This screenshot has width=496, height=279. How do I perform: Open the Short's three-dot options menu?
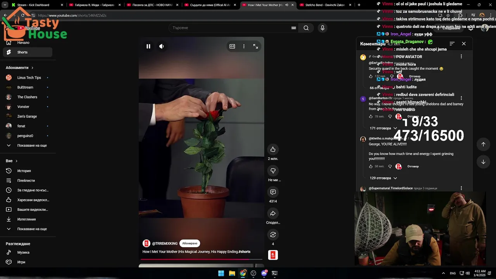click(x=244, y=46)
